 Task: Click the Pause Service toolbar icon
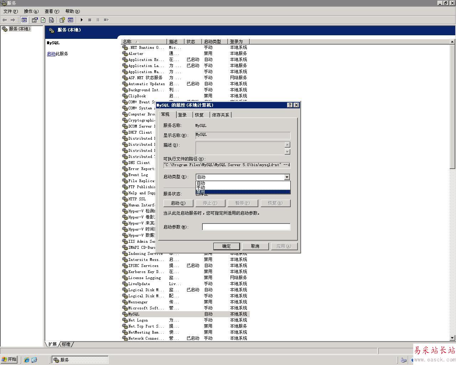tap(98, 20)
